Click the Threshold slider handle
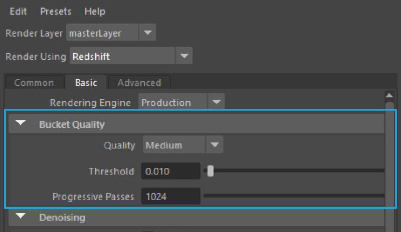401x232 pixels. point(210,171)
